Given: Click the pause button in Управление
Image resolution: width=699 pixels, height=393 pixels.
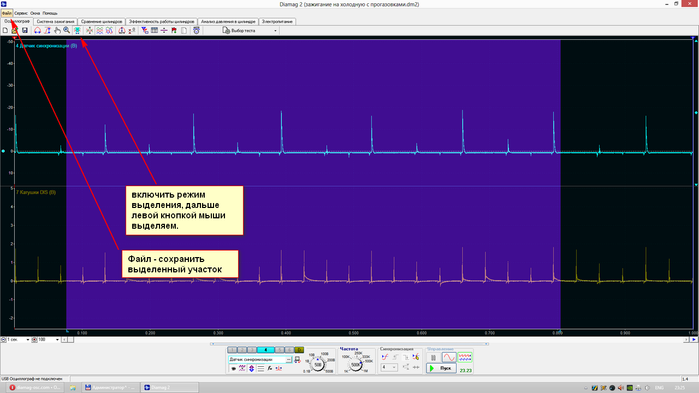Looking at the screenshot, I should tap(433, 358).
